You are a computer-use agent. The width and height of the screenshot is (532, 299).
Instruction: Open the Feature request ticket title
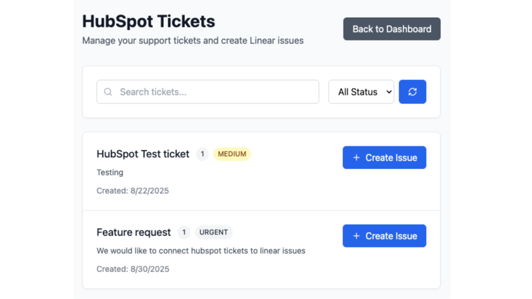133,232
